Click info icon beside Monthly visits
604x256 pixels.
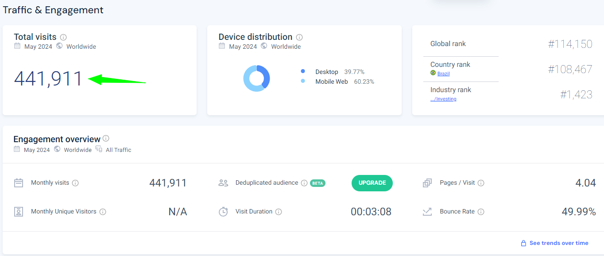75,183
